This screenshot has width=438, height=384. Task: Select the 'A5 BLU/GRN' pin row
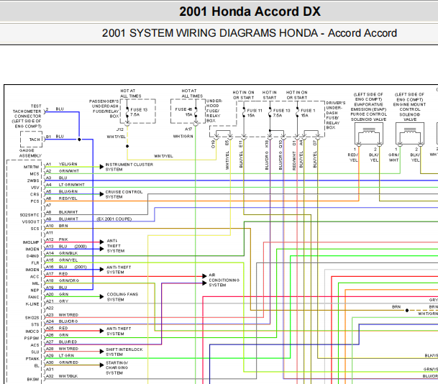[x=62, y=191]
